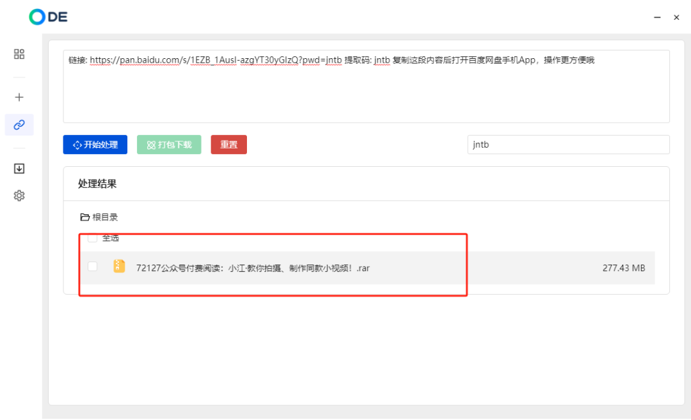Minimize the ODE window
The width and height of the screenshot is (691, 420).
tap(657, 17)
